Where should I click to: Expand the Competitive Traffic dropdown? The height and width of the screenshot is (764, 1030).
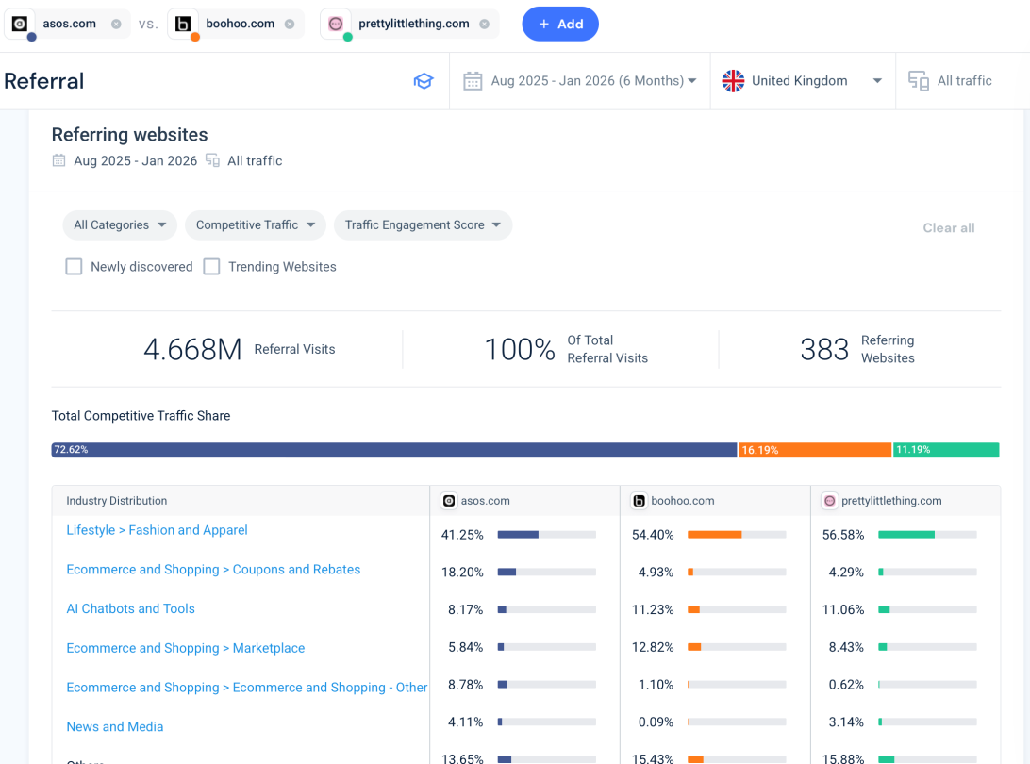coord(255,225)
